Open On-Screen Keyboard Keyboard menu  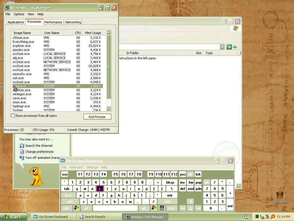coord(76,167)
